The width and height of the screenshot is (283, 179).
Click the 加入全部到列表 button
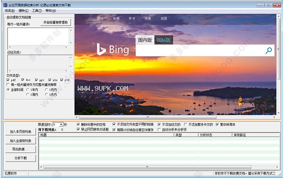[21, 141]
